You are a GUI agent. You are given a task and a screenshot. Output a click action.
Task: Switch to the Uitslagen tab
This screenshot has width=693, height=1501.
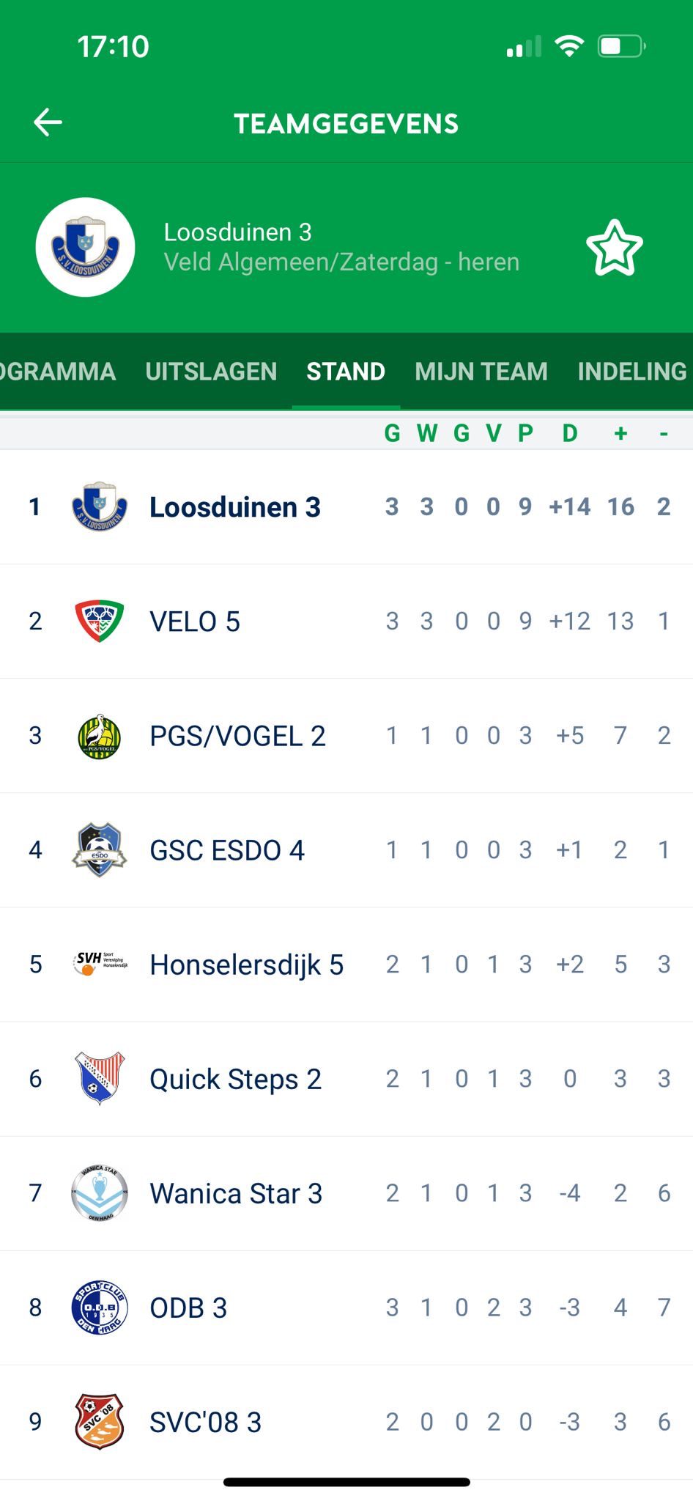click(211, 372)
